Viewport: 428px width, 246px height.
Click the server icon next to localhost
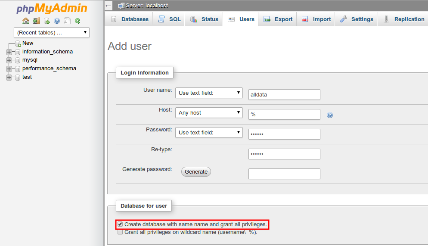(121, 6)
